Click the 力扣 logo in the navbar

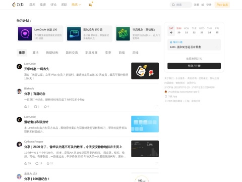click(18, 5)
